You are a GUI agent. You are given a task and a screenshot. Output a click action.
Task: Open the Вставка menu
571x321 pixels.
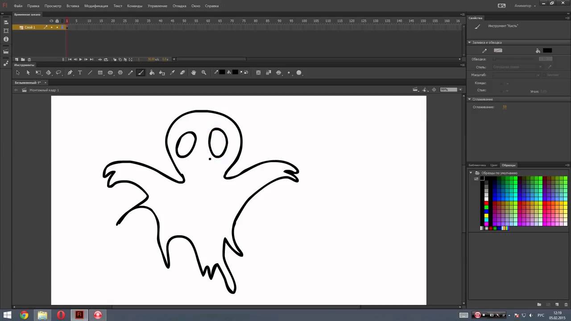73,6
